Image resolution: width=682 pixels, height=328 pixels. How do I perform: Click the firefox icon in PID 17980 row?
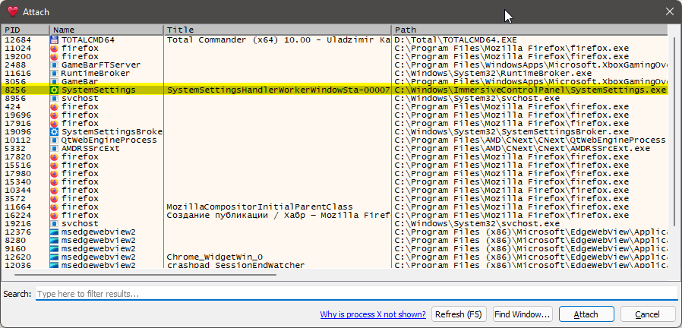click(x=55, y=174)
